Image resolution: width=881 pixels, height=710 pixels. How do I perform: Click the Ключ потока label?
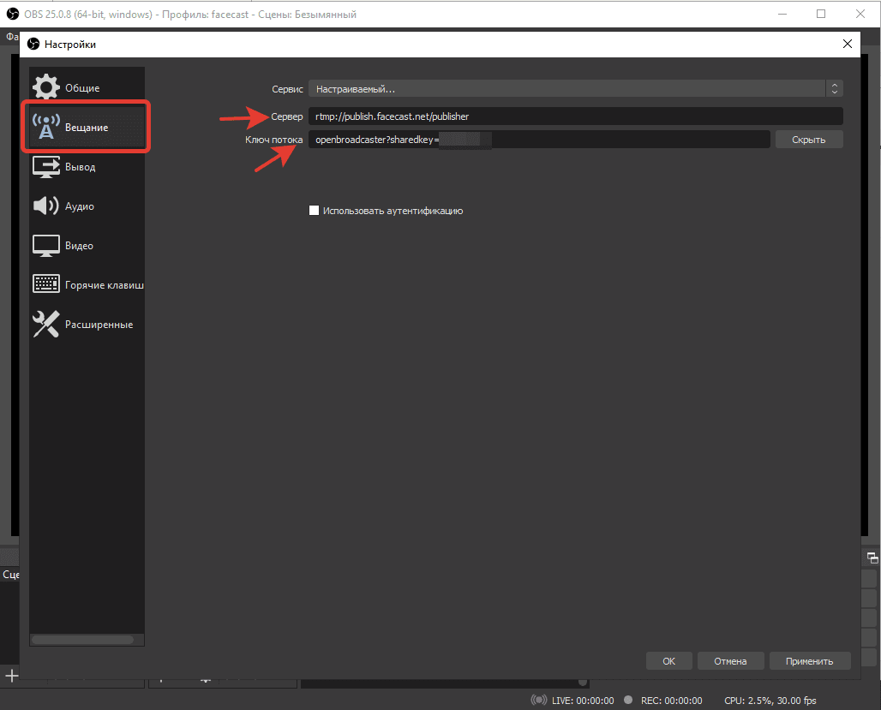273,140
